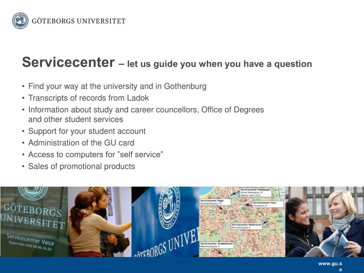Click the 'Access to computers for self service' bullet
Image resolution: width=364 pixels, height=273 pixels.
96,155
